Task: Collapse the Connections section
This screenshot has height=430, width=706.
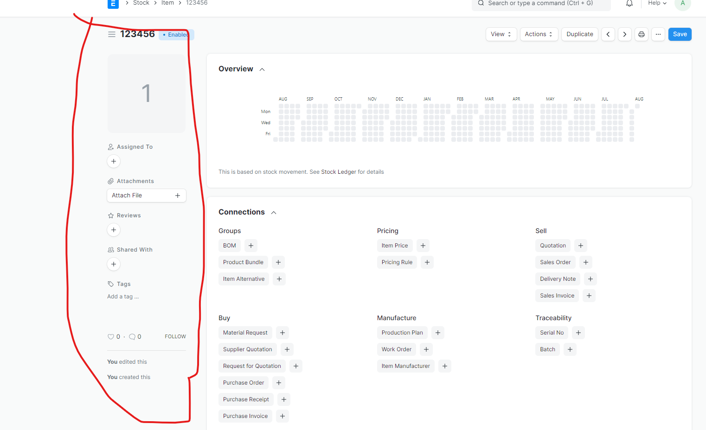Action: pyautogui.click(x=273, y=212)
